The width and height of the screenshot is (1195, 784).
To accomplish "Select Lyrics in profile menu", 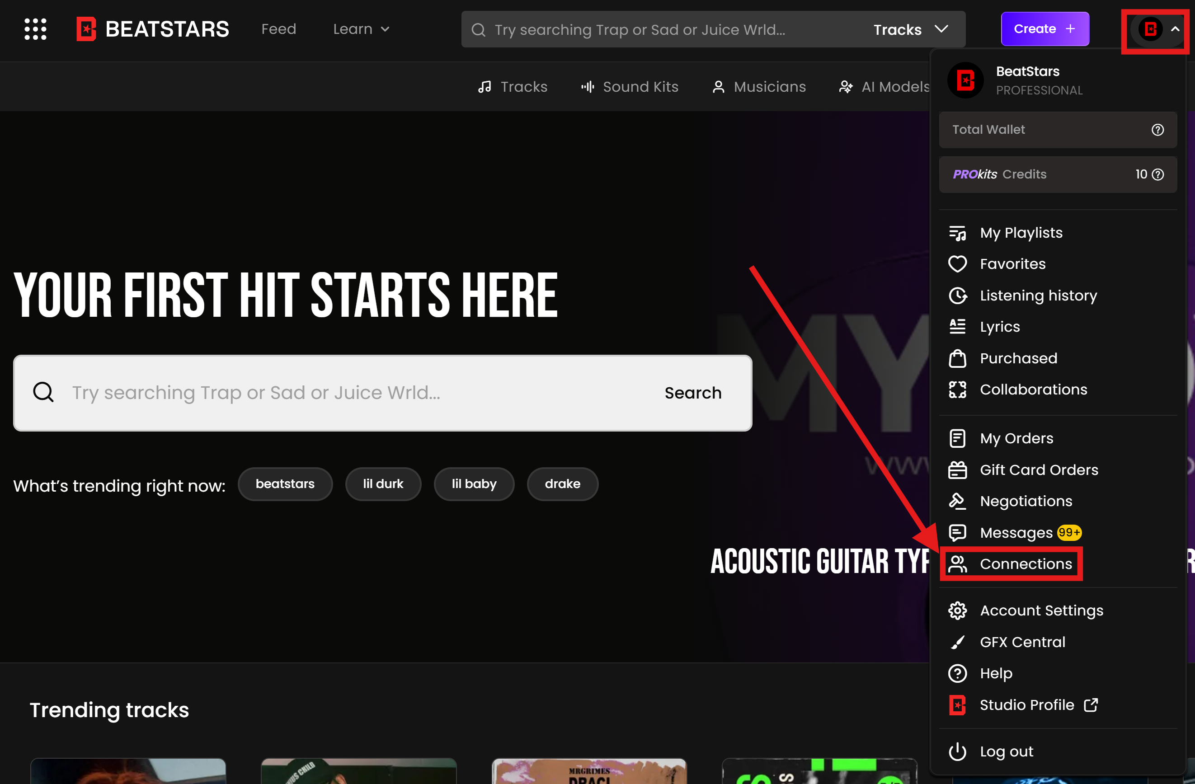I will pyautogui.click(x=1000, y=327).
